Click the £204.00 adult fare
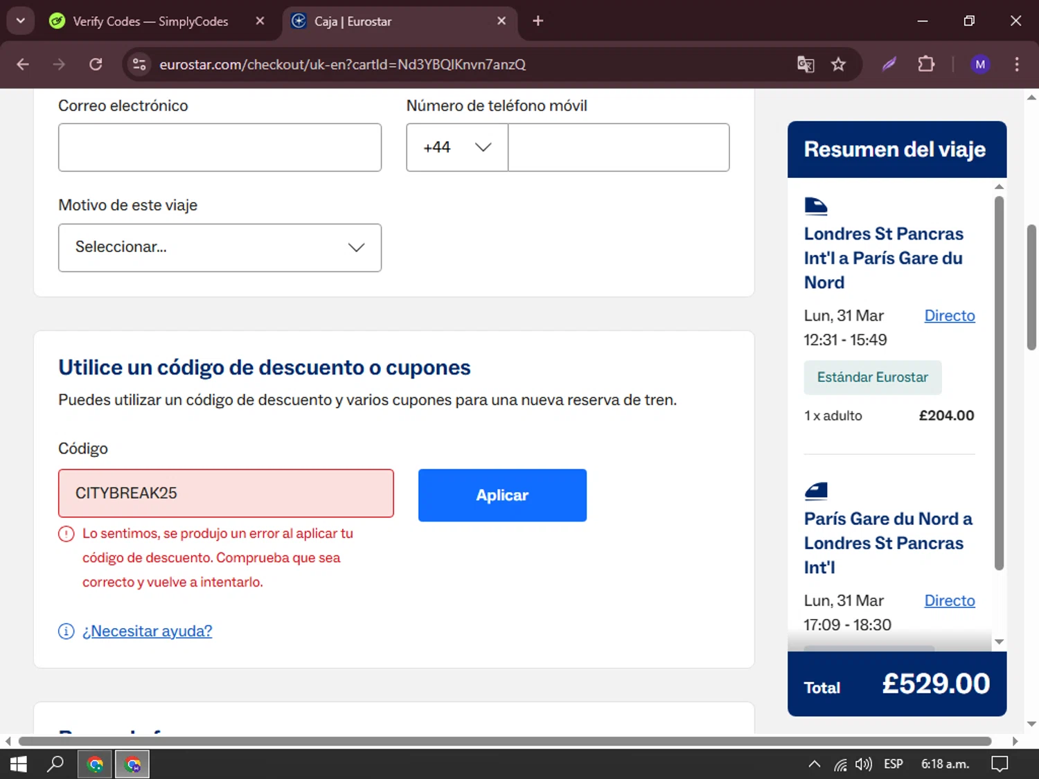Image resolution: width=1039 pixels, height=779 pixels. pos(946,415)
